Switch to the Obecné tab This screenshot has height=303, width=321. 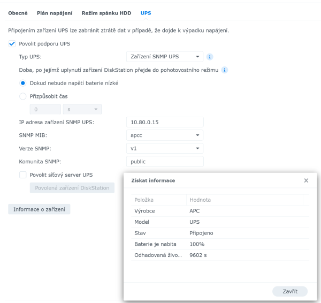(18, 12)
